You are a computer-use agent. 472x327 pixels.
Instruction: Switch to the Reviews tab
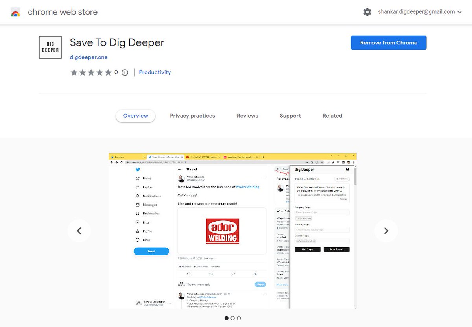click(x=247, y=116)
